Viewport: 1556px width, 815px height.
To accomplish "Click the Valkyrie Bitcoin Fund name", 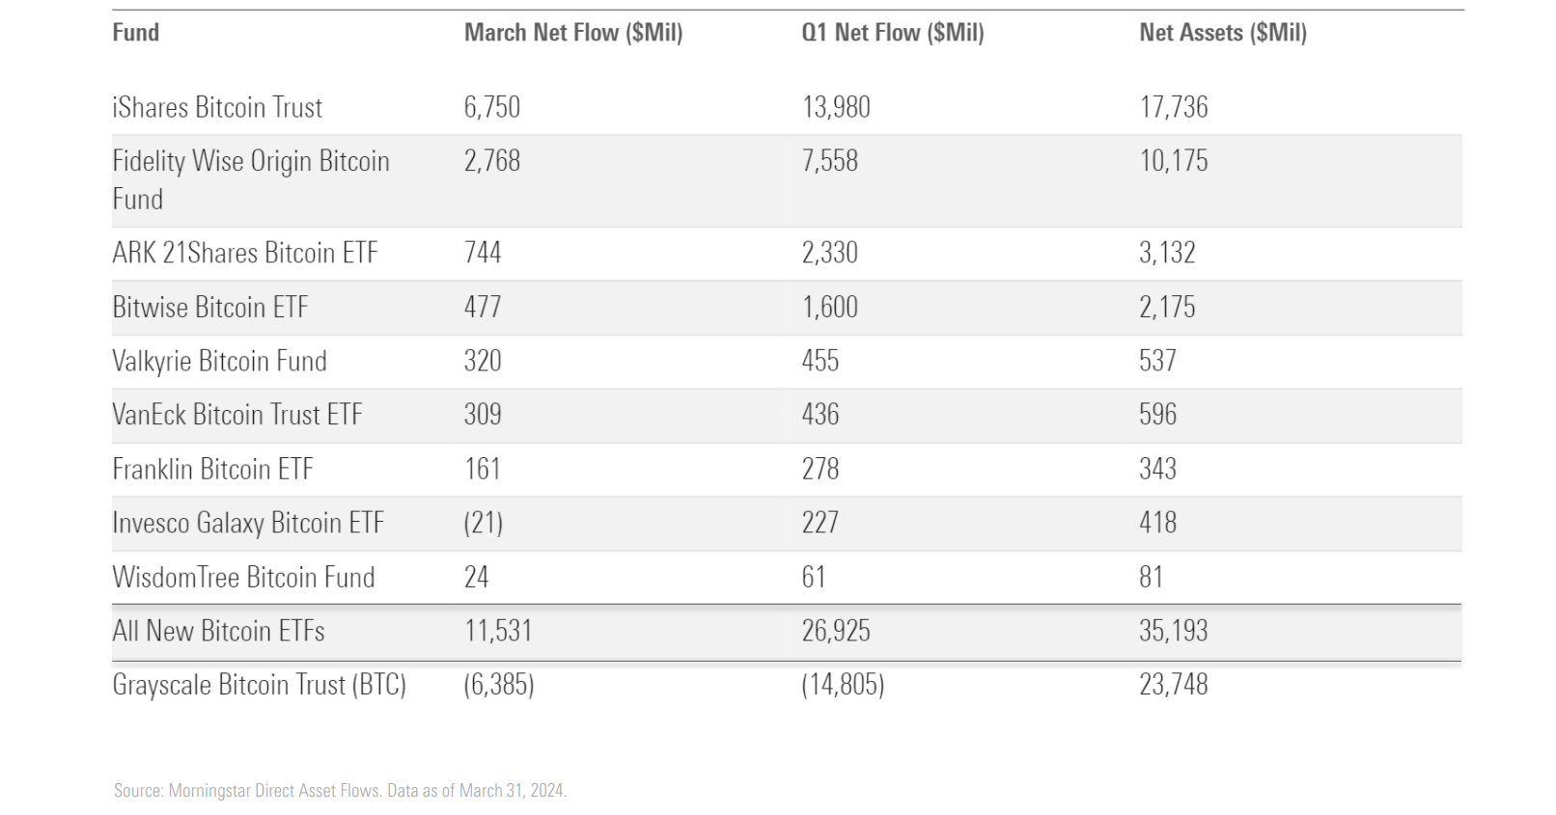I will click(x=219, y=361).
